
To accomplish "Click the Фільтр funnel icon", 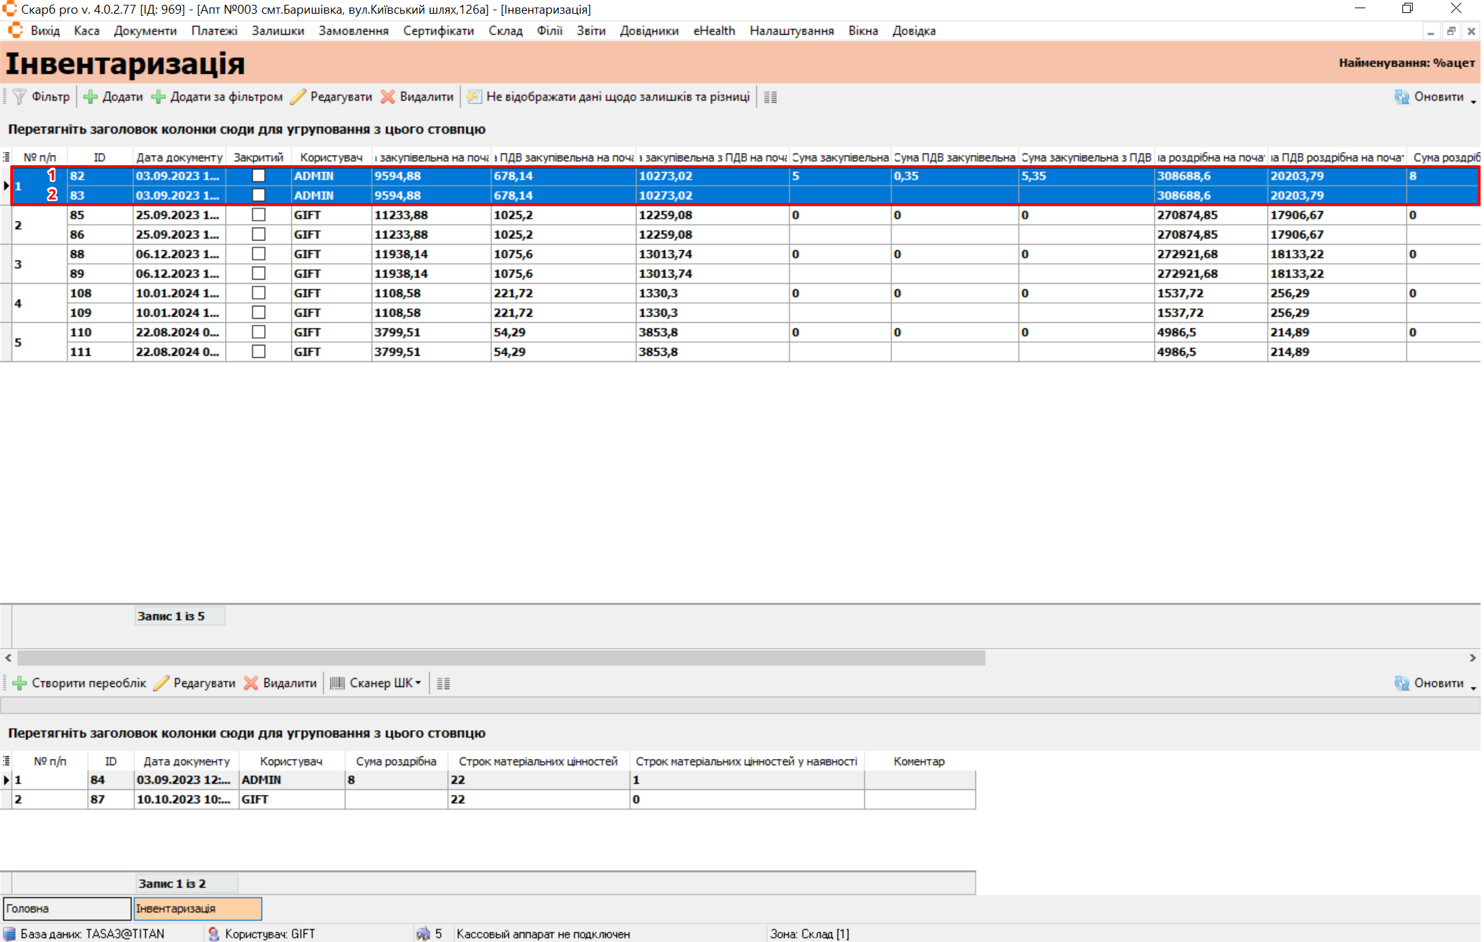I will tap(19, 97).
